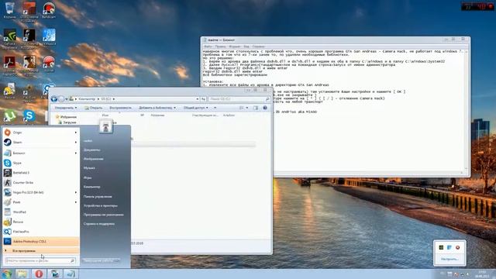Launch Counter-Strike from the Start menu

[x=41, y=183]
